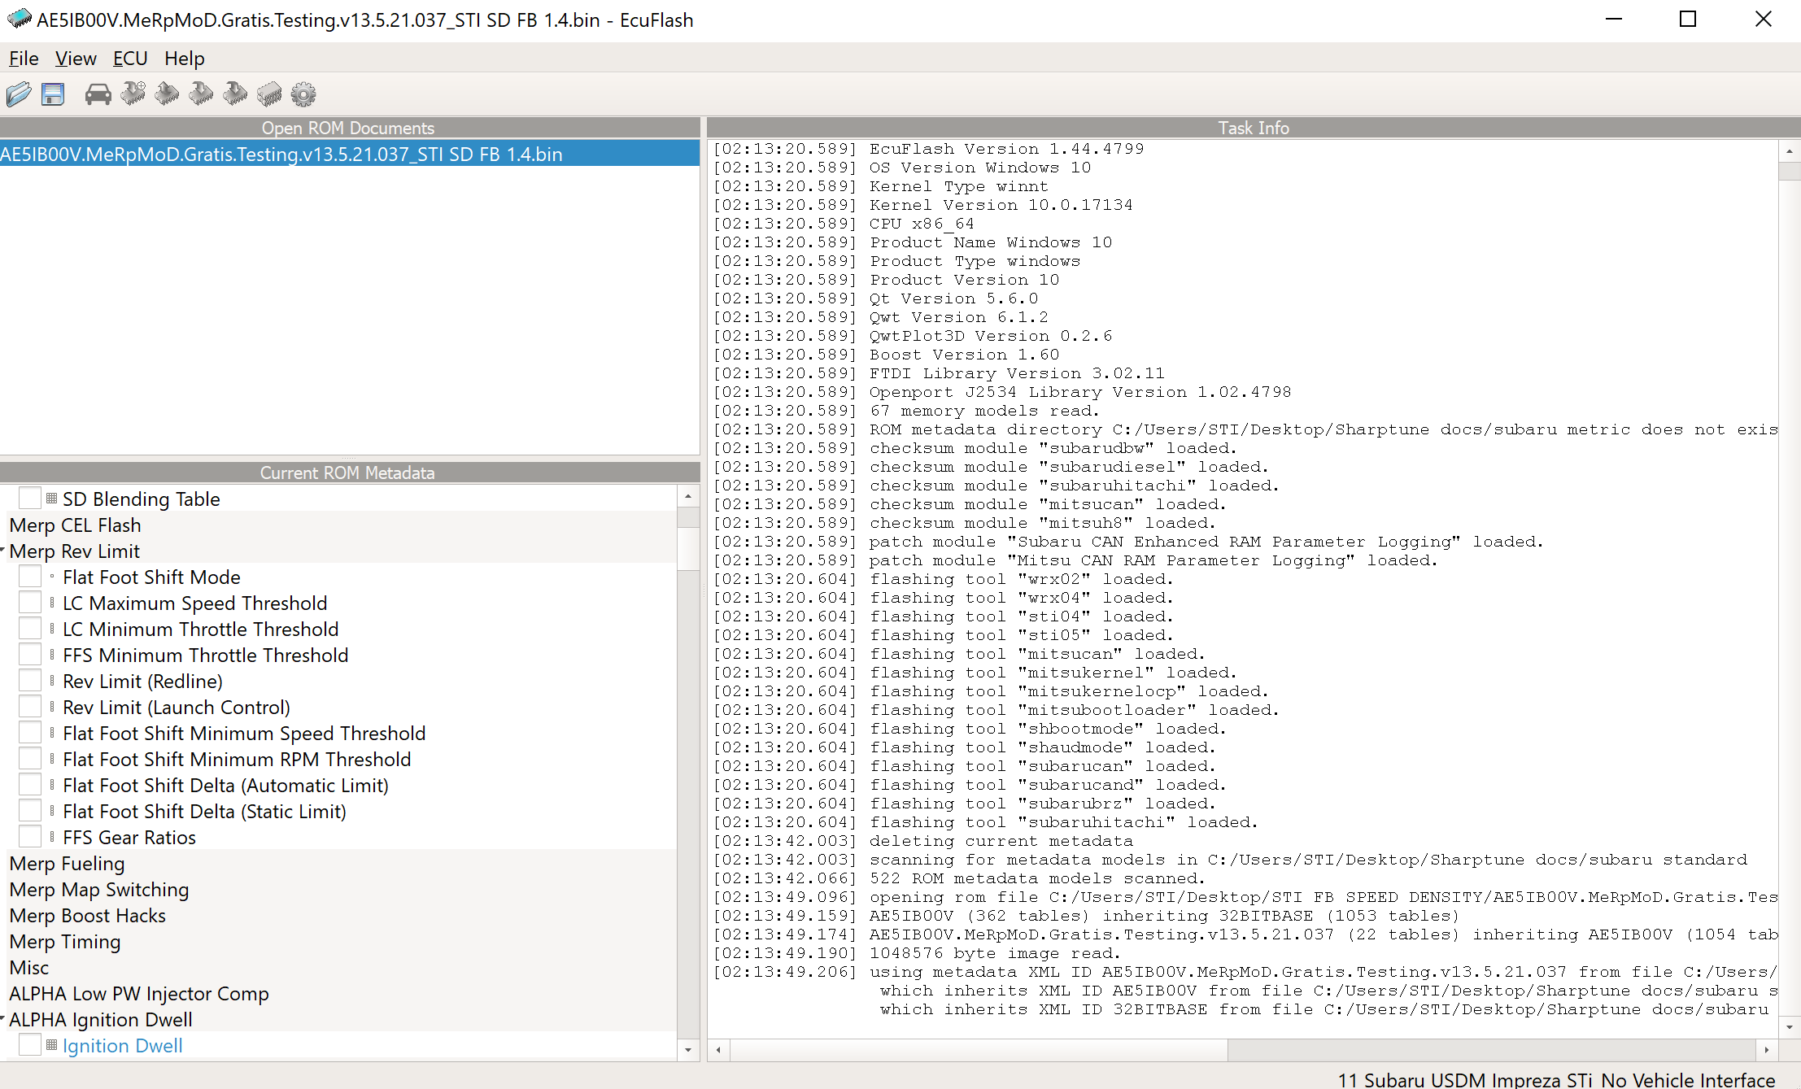Check the Flat Foot Shift Mode checkbox
1801x1089 pixels.
point(30,577)
